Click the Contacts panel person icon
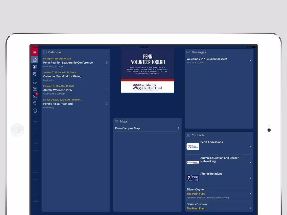Viewport: 287px width, 215px height. click(x=188, y=135)
